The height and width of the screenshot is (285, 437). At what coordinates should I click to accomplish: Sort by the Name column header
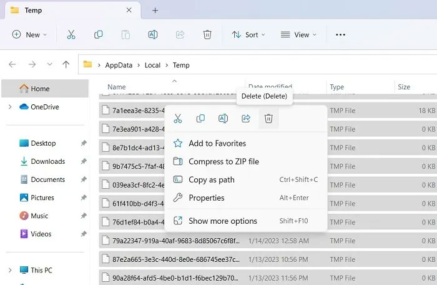click(117, 87)
